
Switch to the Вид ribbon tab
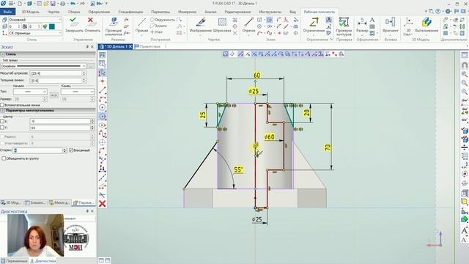(x=292, y=12)
